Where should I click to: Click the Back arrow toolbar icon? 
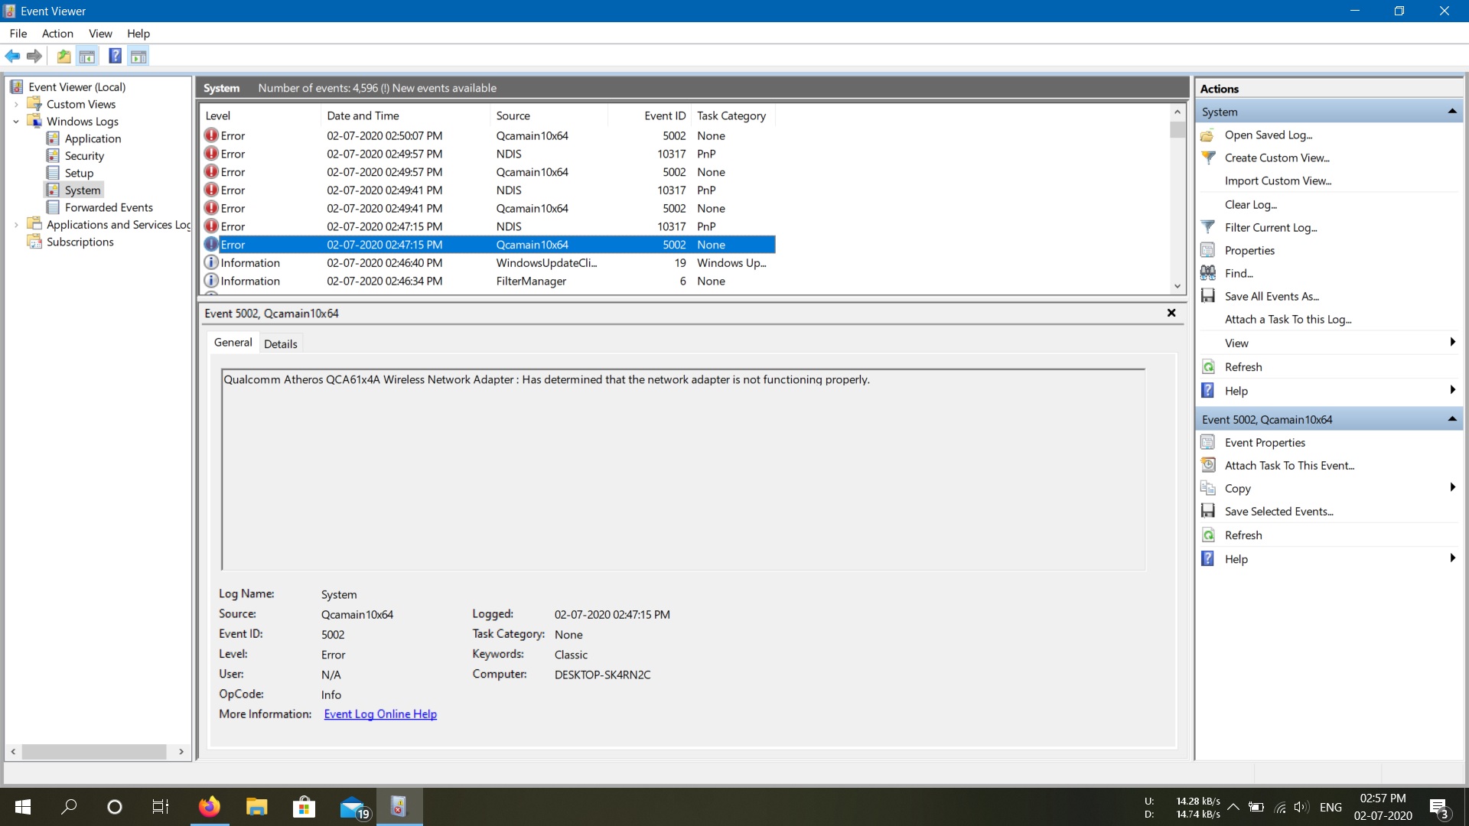click(x=12, y=56)
